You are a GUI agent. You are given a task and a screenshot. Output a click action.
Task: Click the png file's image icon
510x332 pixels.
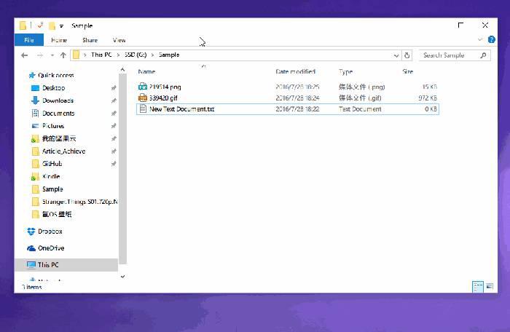click(x=143, y=87)
